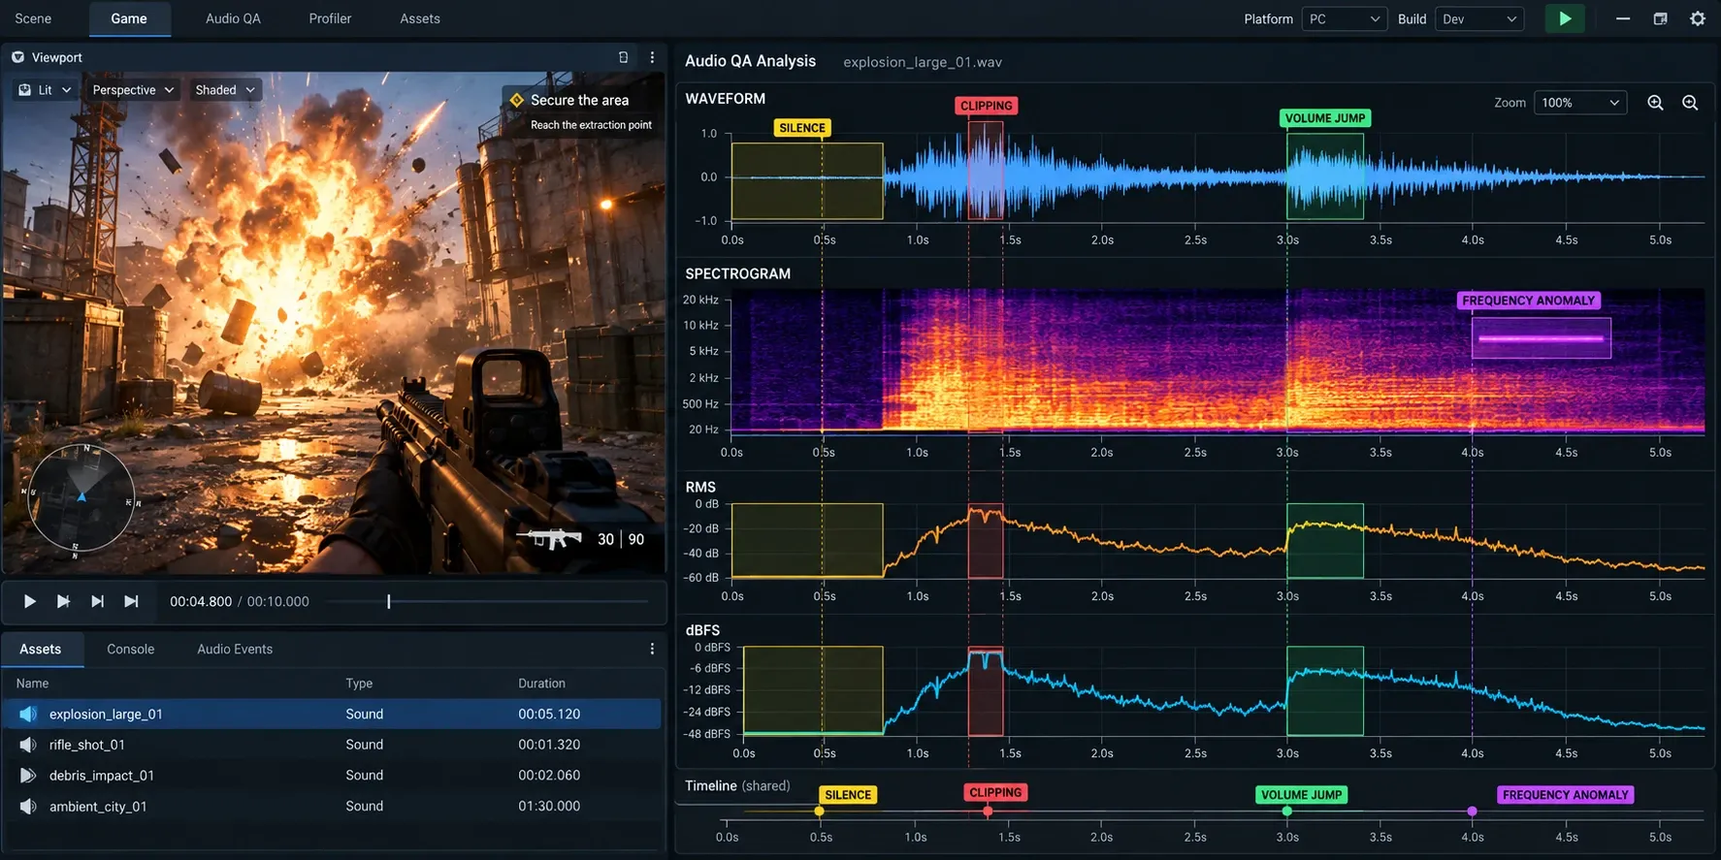
Task: Toggle speaker icon for ambient_city_01
Action: click(28, 806)
